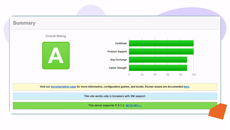Screen dimensions: 230x130
Task: Click the Key Exchange score bar
Action: 158,60
